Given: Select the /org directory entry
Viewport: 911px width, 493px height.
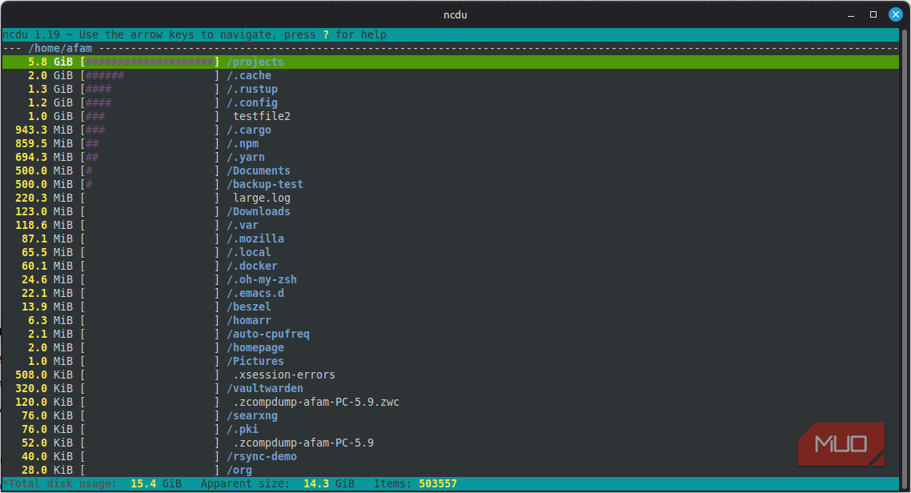Looking at the screenshot, I should (239, 470).
